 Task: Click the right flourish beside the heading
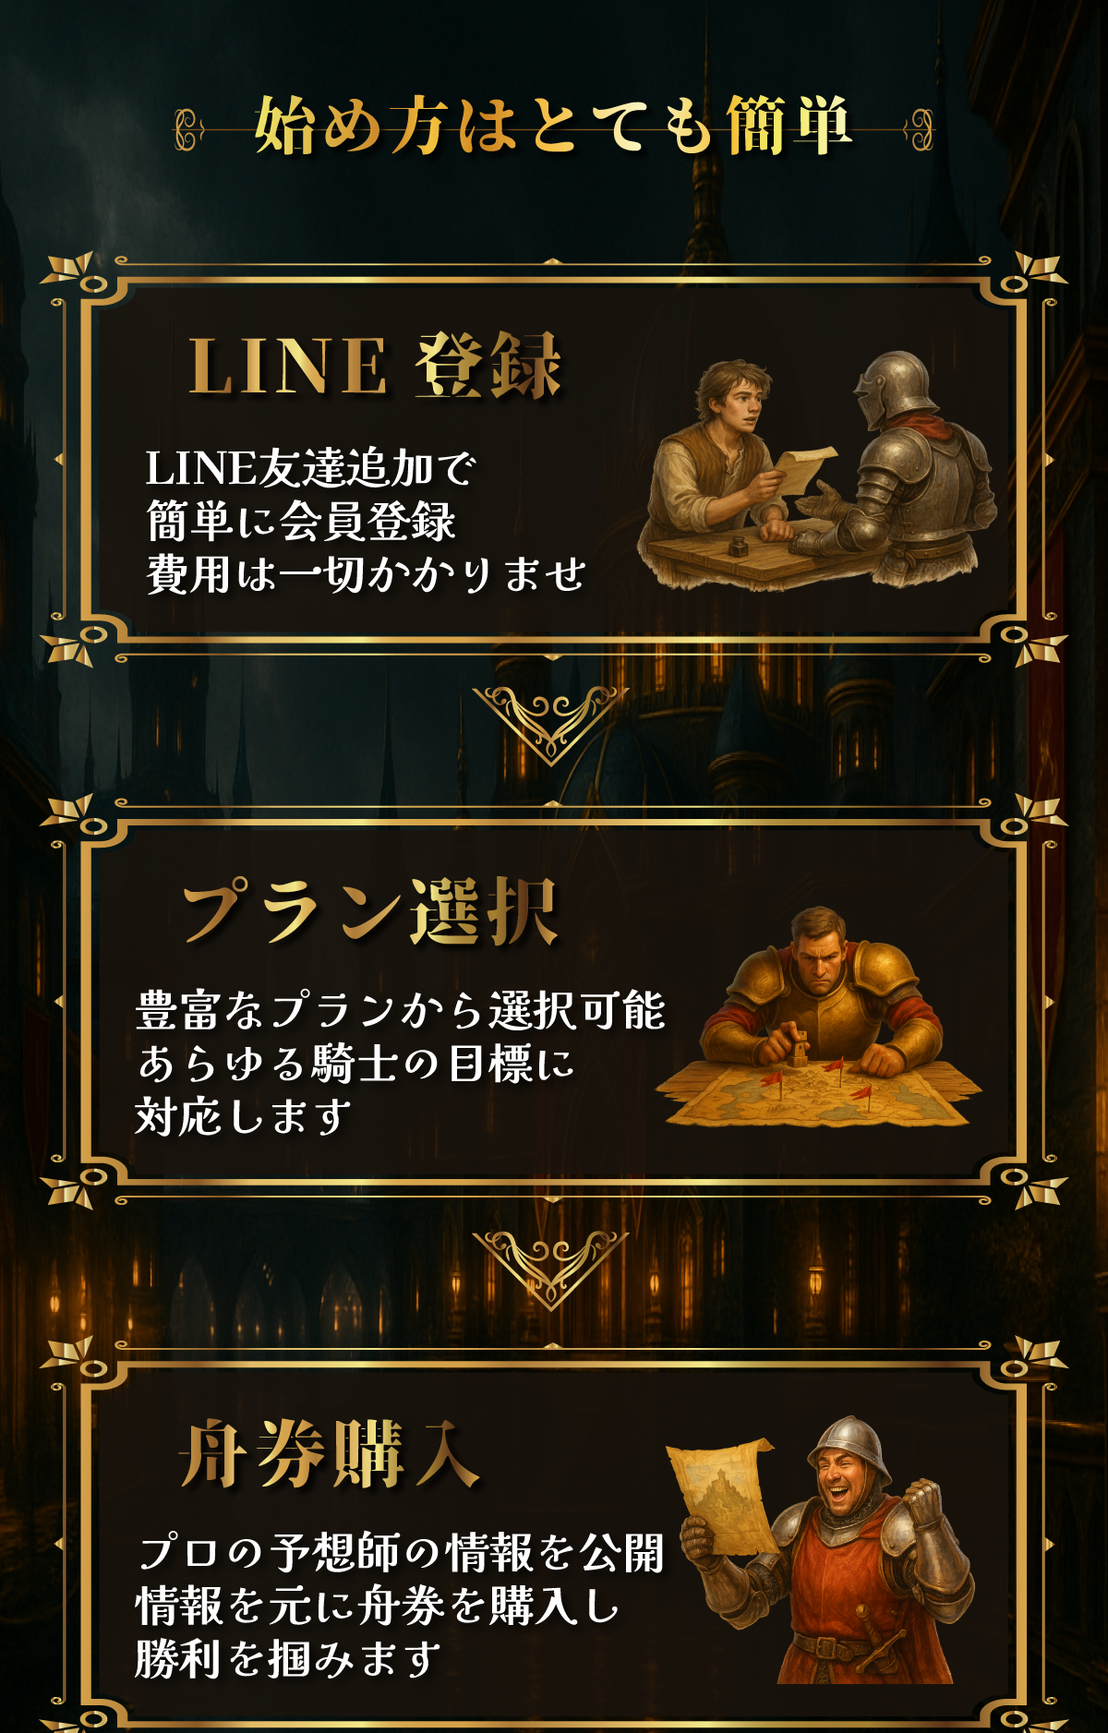(x=917, y=129)
